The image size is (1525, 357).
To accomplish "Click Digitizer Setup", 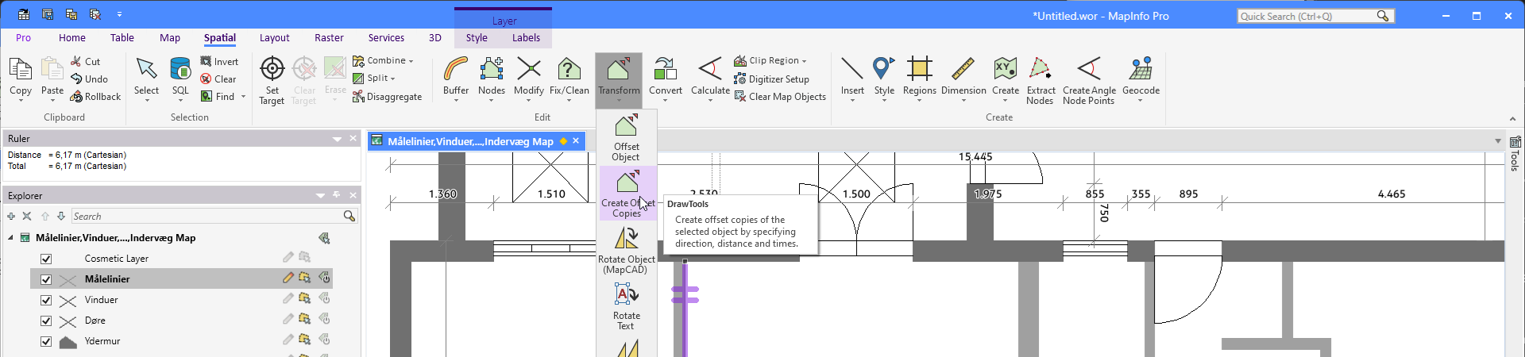I will [x=771, y=79].
